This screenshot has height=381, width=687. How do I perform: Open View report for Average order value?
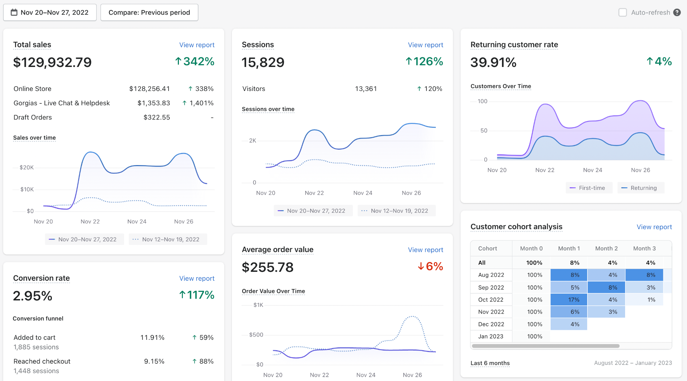(x=425, y=250)
